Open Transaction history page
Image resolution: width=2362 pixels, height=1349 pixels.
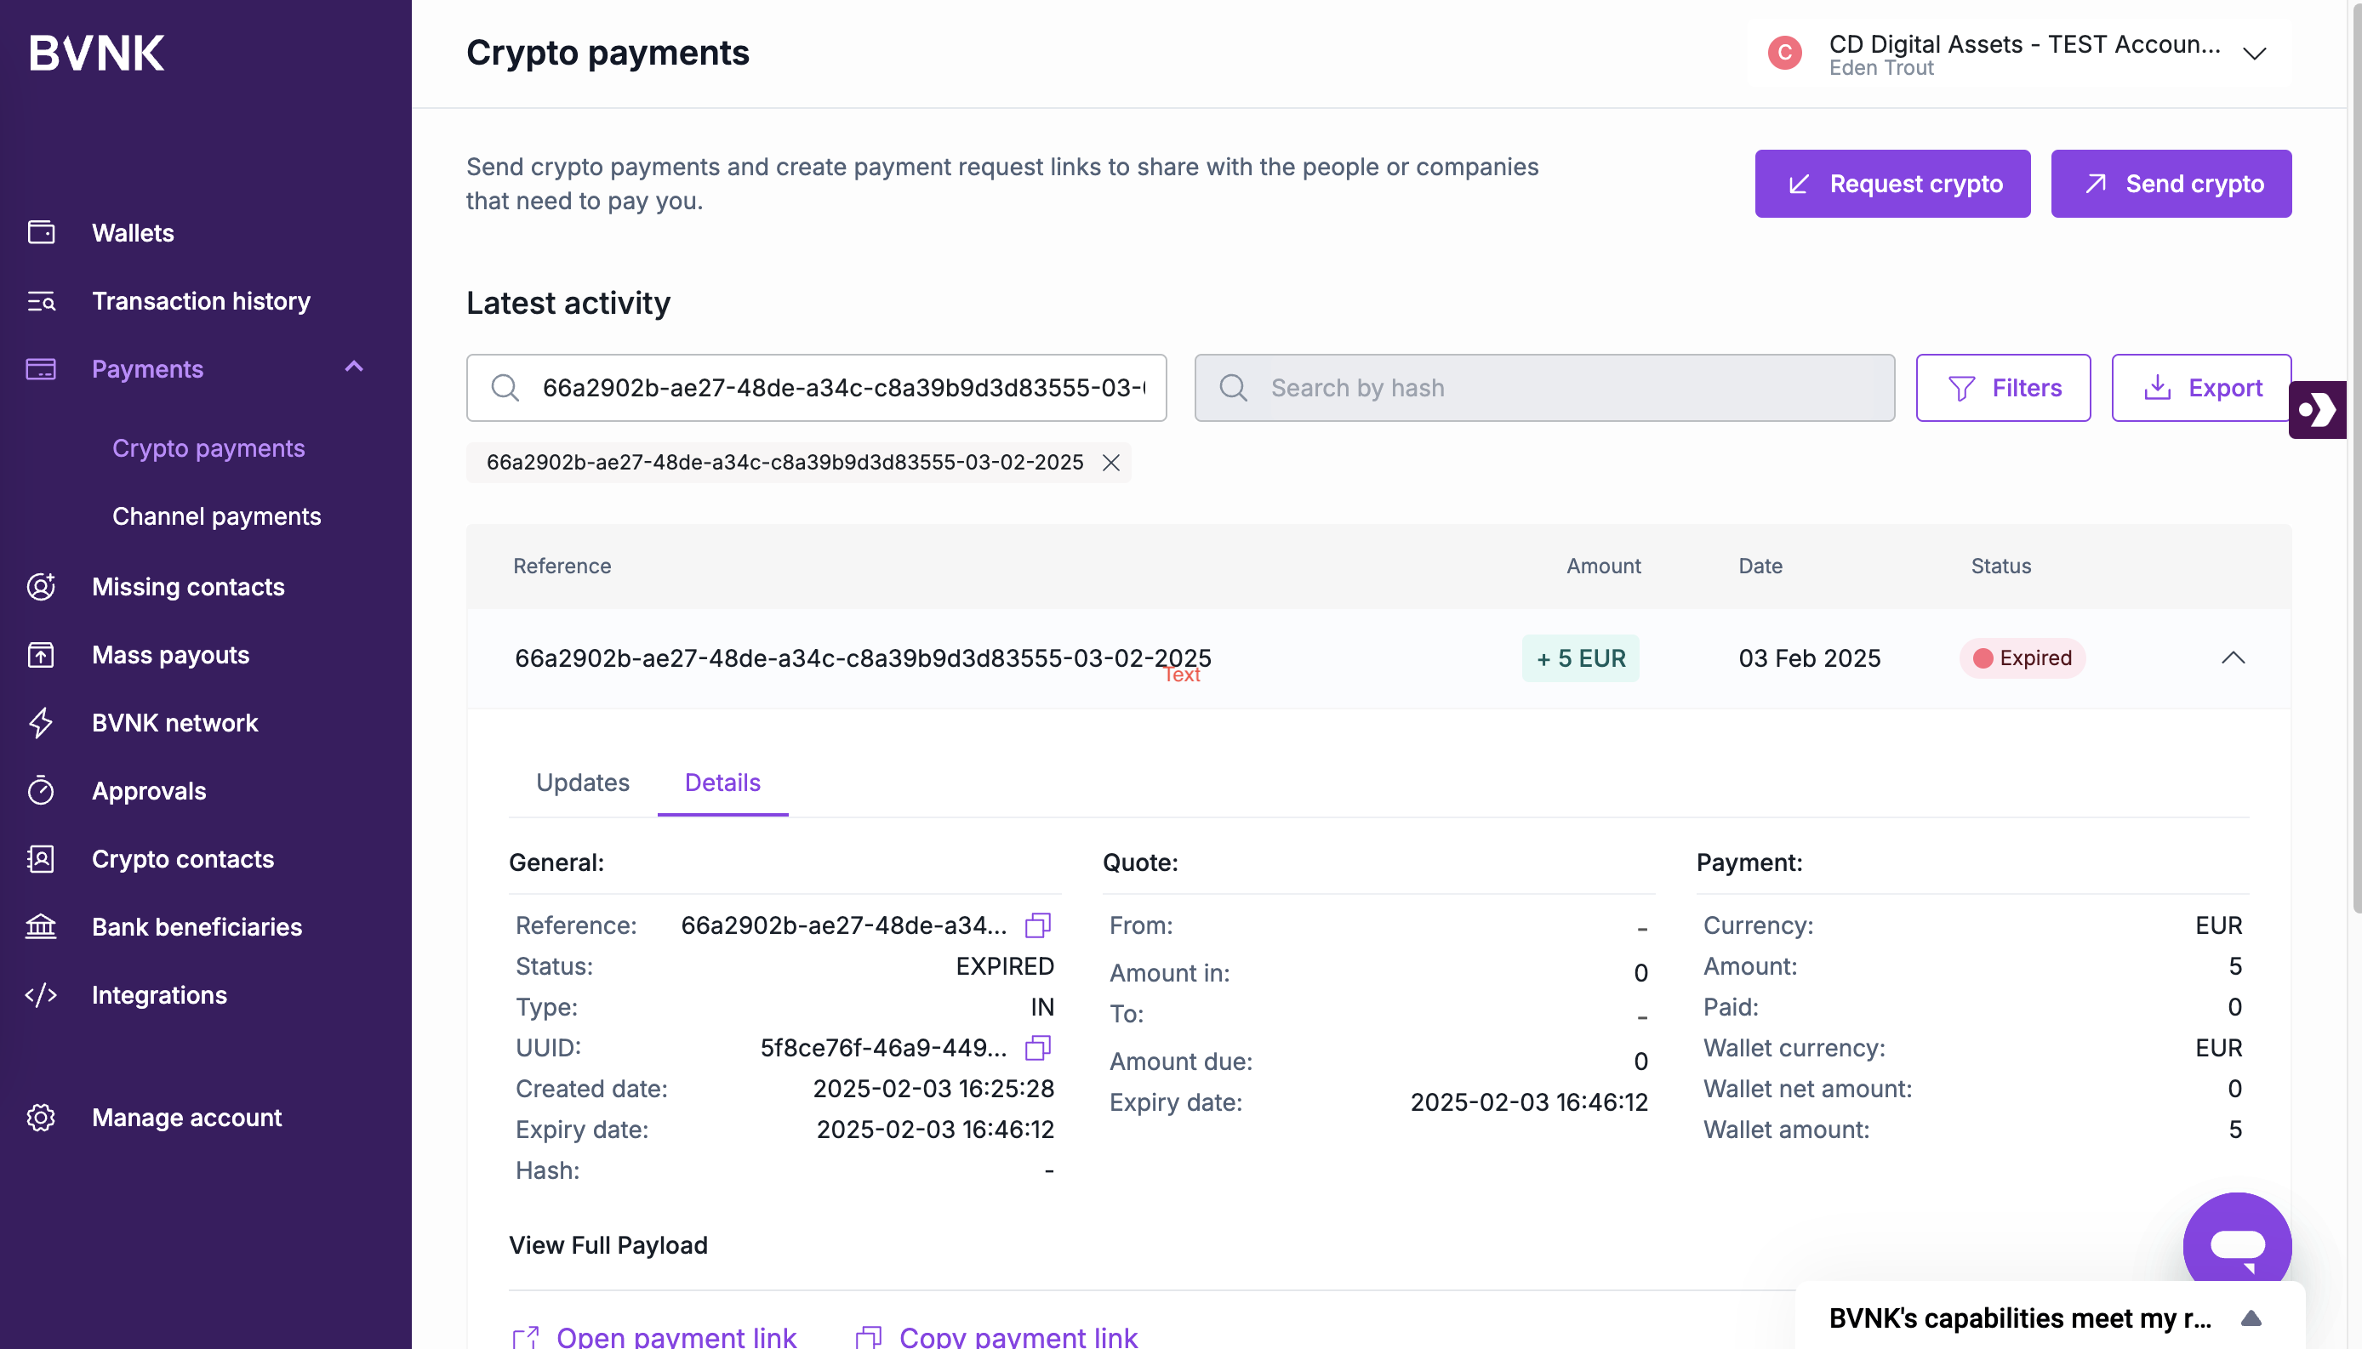[201, 301]
